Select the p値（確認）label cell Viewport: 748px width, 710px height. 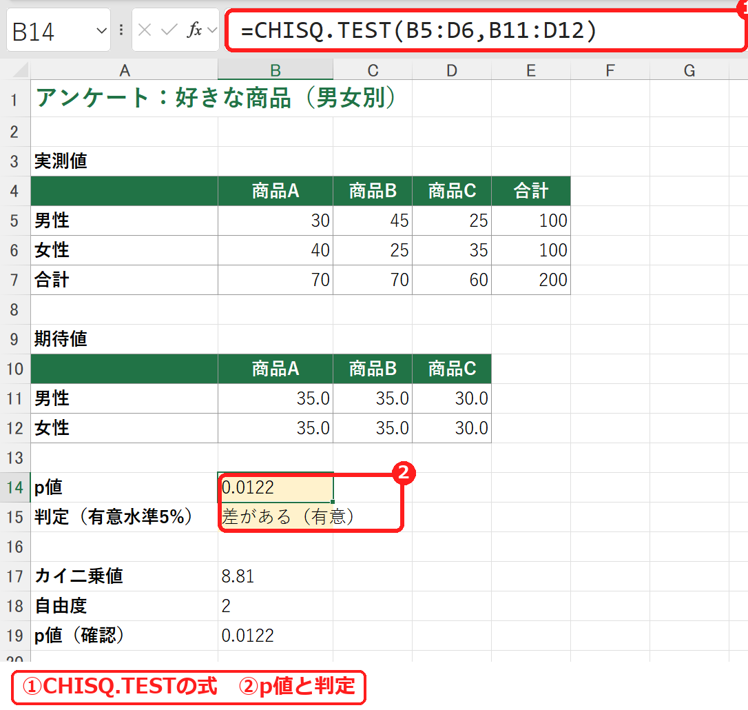125,636
